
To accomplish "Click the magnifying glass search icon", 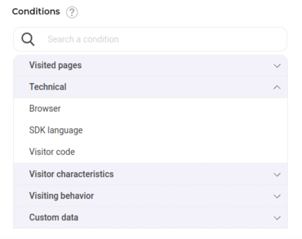I will click(28, 39).
